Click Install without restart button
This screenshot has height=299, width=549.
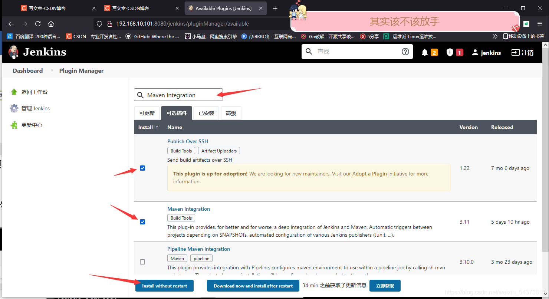pos(164,286)
